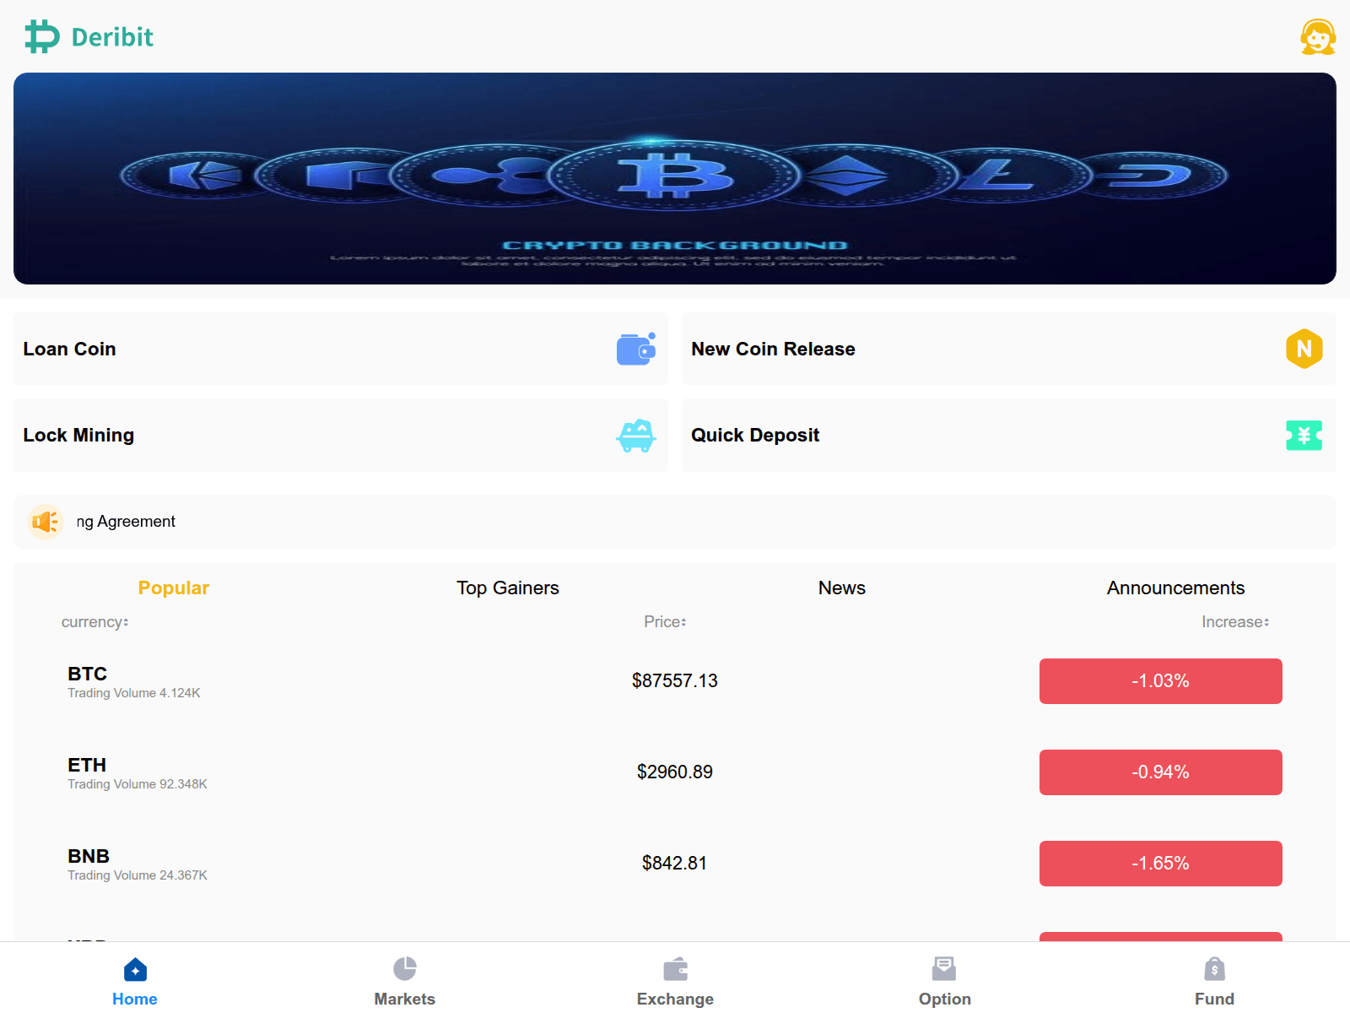Viewport: 1350px width, 1013px height.
Task: Toggle the Price sort order
Action: 664,622
